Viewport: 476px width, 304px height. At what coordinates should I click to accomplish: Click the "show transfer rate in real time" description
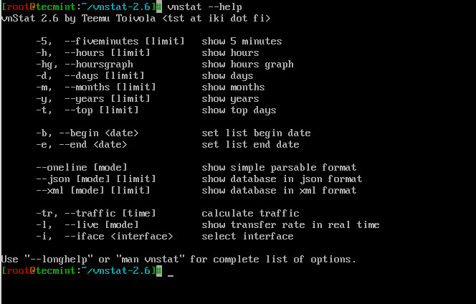click(290, 225)
